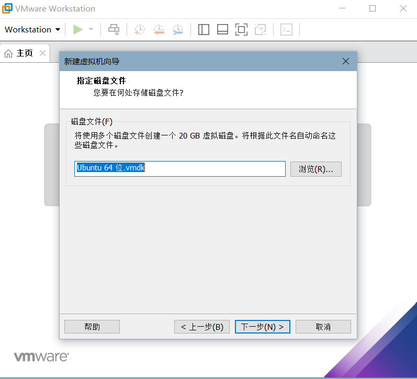This screenshot has width=417, height=379.
Task: Toggle the library sidebar panel icon
Action: click(x=204, y=29)
